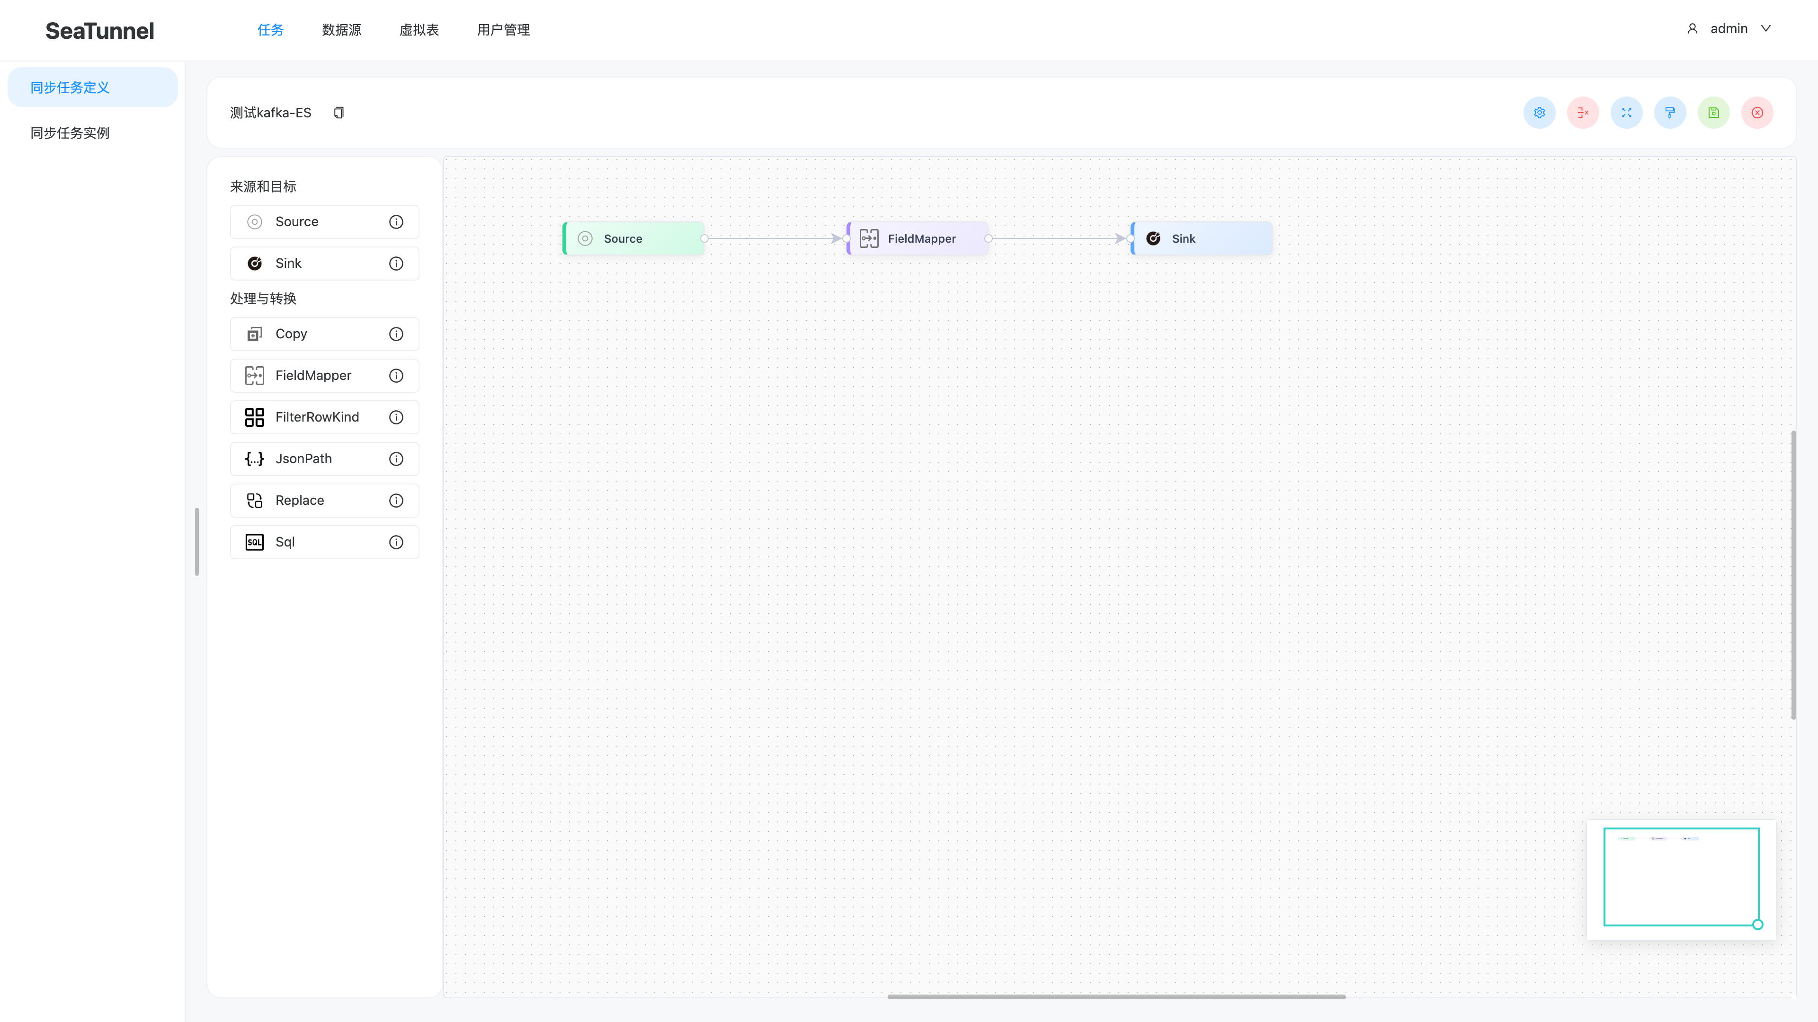Switch to the 数据源 tab
This screenshot has height=1022, width=1818.
(341, 30)
